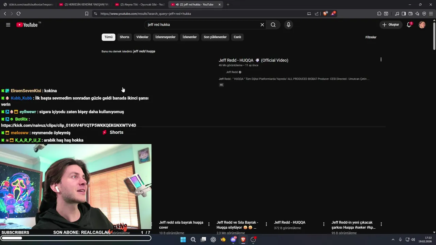The image size is (436, 245).
Task: Close the 'jeff red hukka - YouTube' tab
Action: [219, 4]
